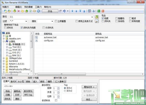The image size is (146, 105).
Task: Click the blue undo arrow icon
Action: pyautogui.click(x=64, y=11)
